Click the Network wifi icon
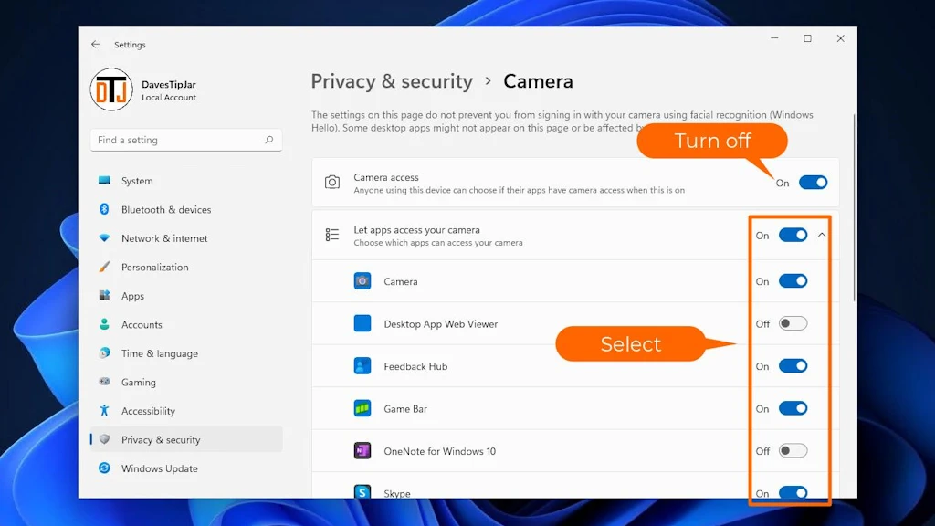The width and height of the screenshot is (935, 526). [104, 238]
